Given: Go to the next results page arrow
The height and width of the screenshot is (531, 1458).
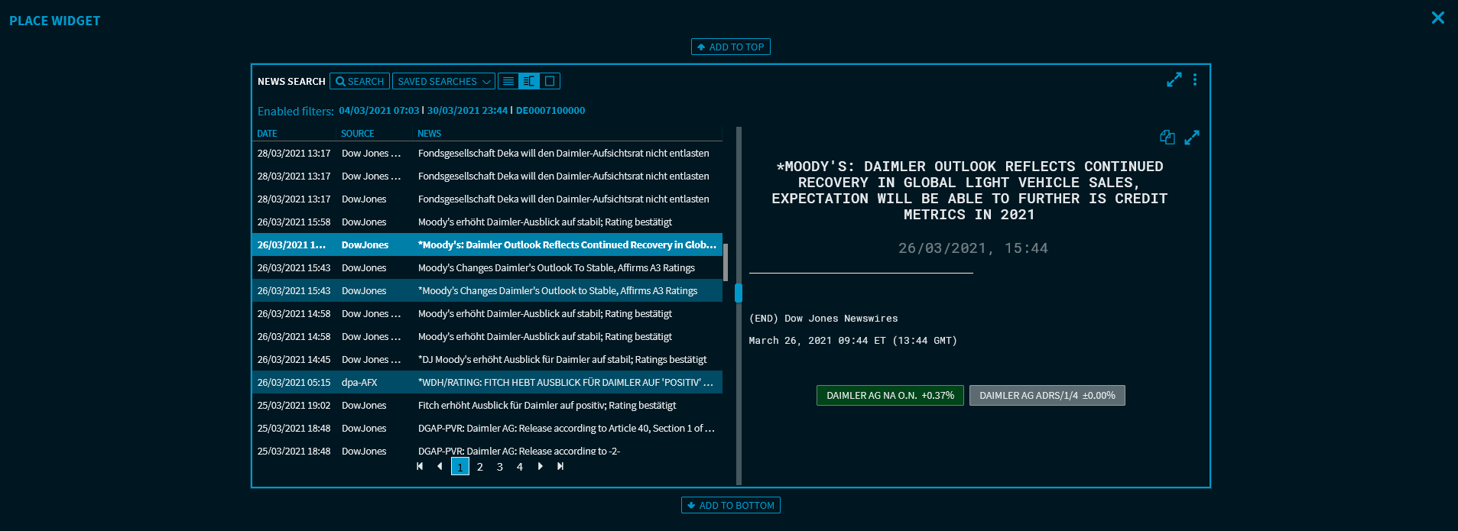Looking at the screenshot, I should [x=541, y=466].
